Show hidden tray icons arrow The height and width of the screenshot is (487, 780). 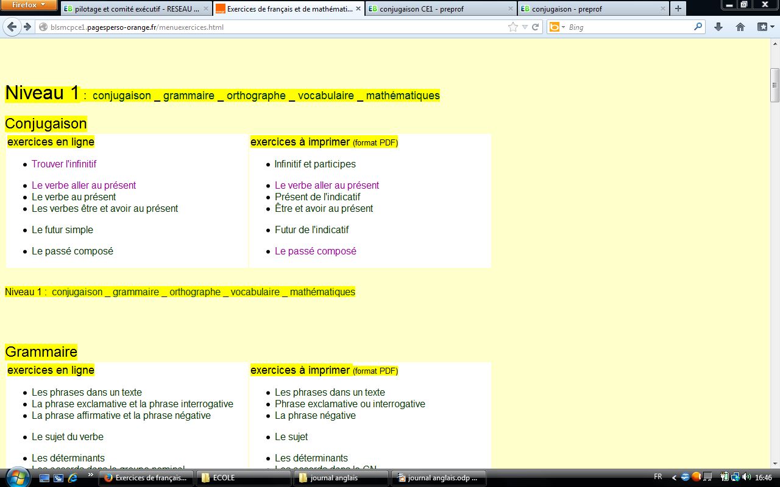[675, 478]
